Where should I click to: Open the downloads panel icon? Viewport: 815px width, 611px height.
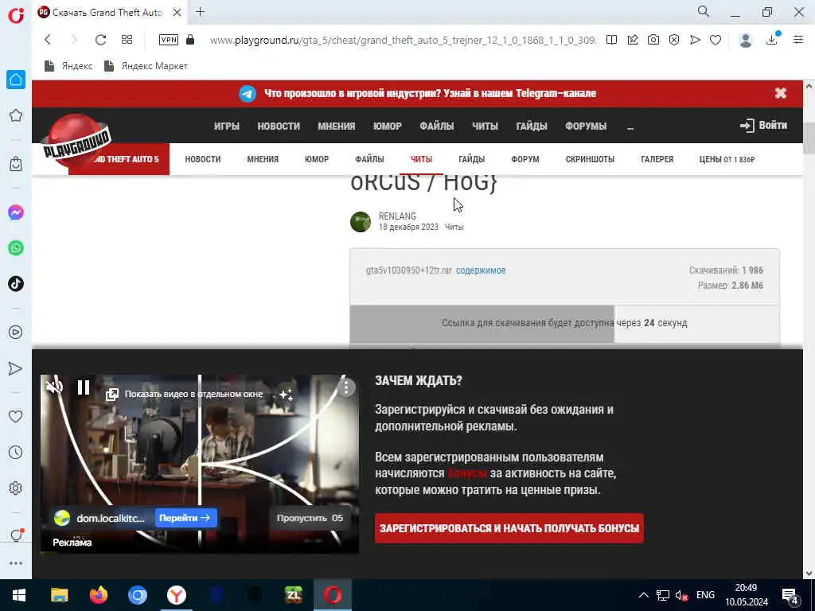pos(772,39)
